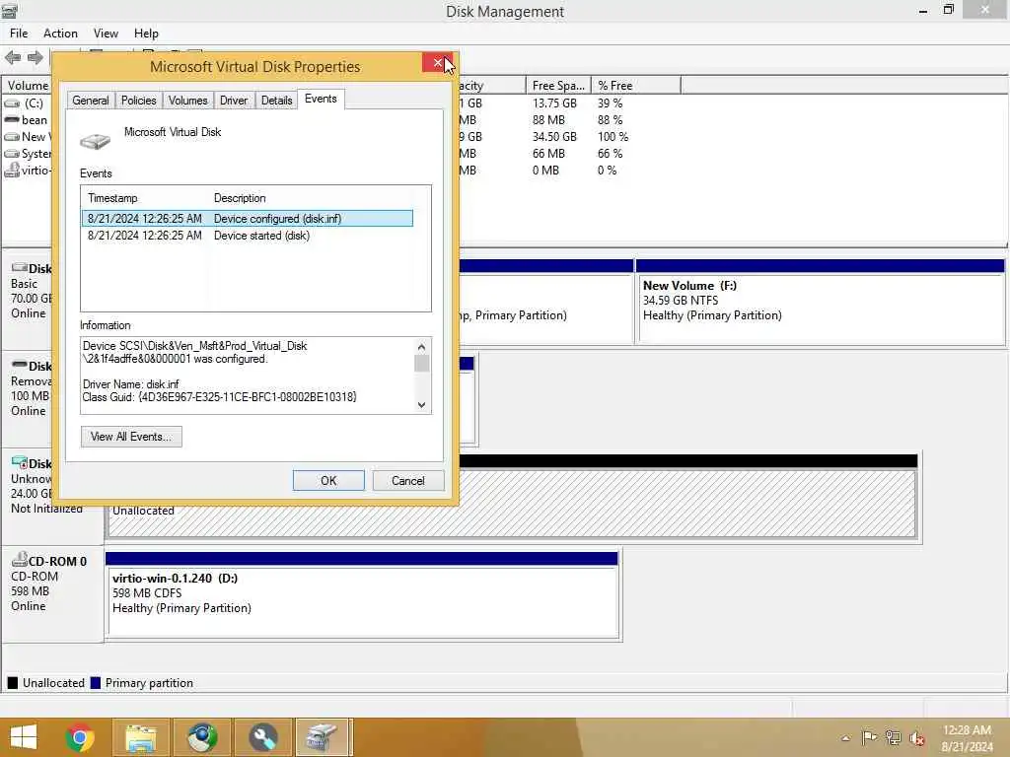Select the bean volume icon
This screenshot has height=757, width=1010.
coord(12,119)
